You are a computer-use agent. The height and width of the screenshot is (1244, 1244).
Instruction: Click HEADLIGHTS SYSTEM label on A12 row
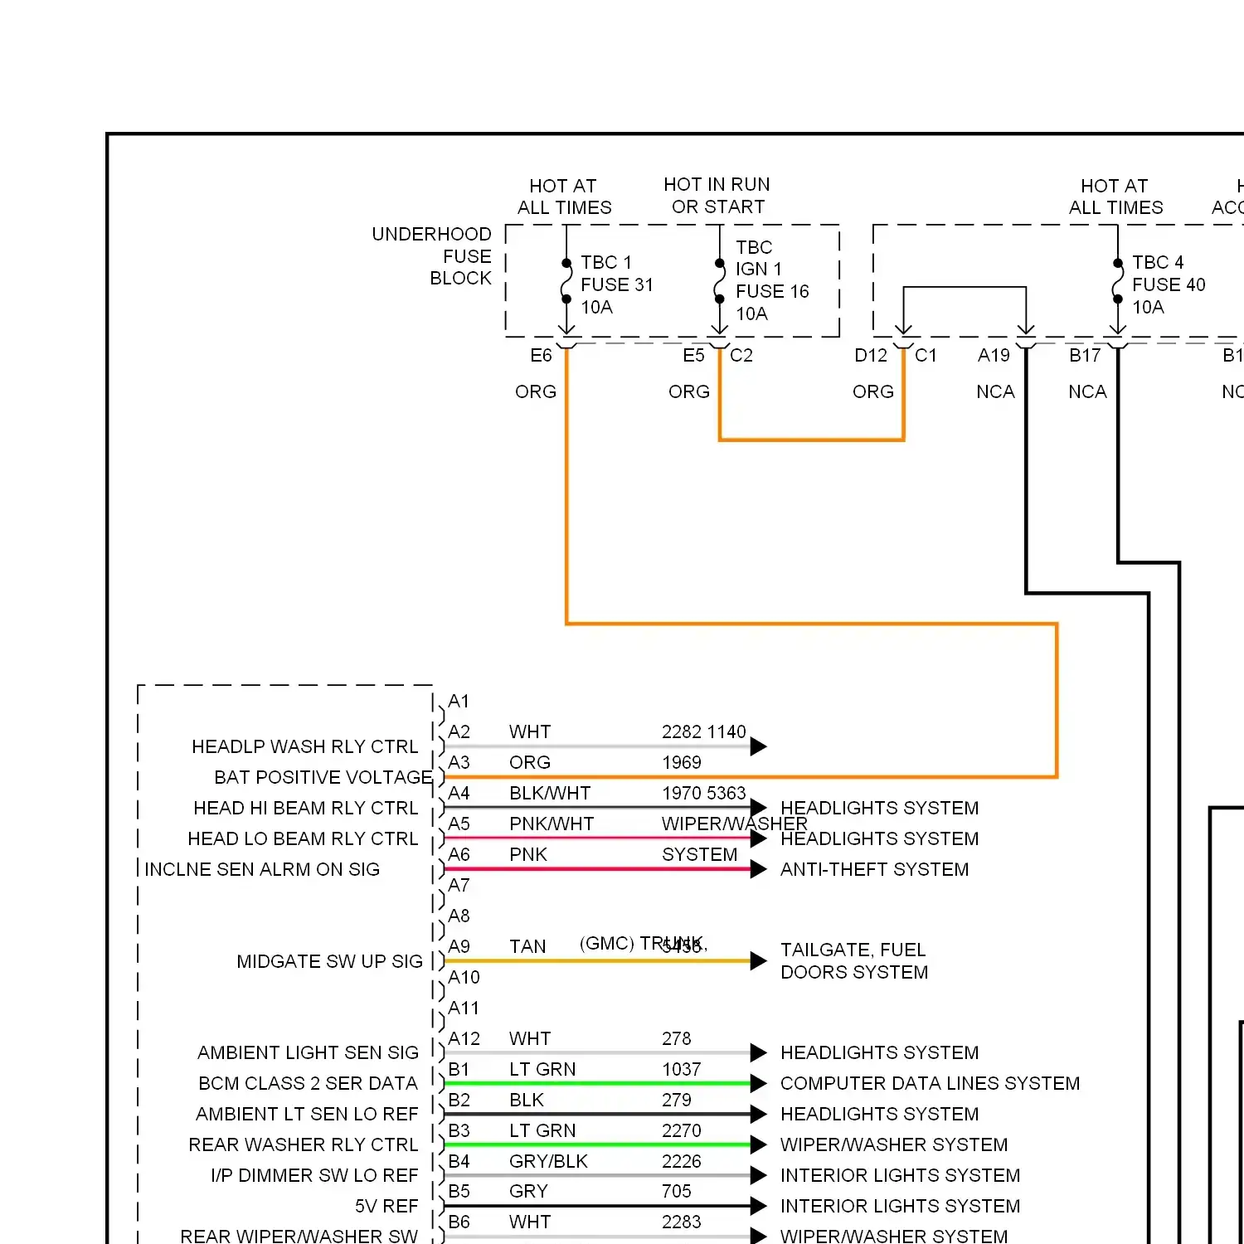pos(879,1052)
